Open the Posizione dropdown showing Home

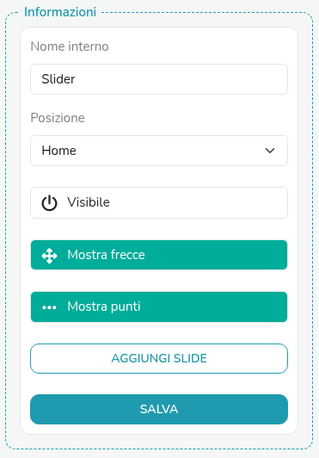(x=159, y=151)
